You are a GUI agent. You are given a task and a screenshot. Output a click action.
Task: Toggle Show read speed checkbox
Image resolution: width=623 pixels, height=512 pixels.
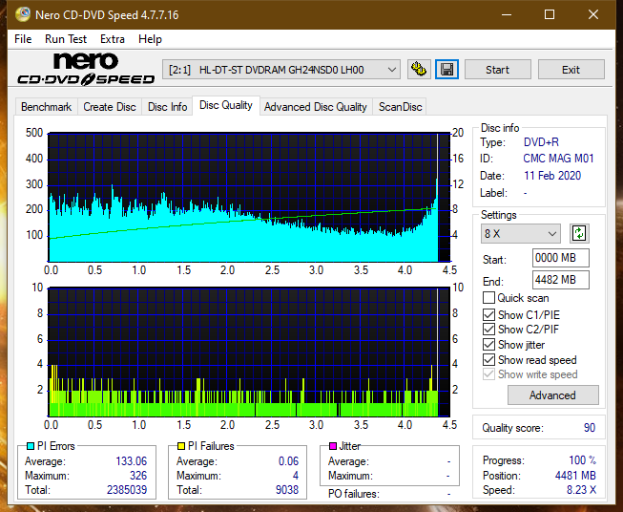[x=488, y=359]
